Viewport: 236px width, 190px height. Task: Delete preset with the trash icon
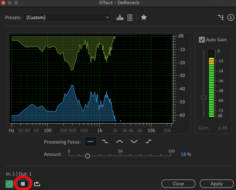tap(130, 17)
